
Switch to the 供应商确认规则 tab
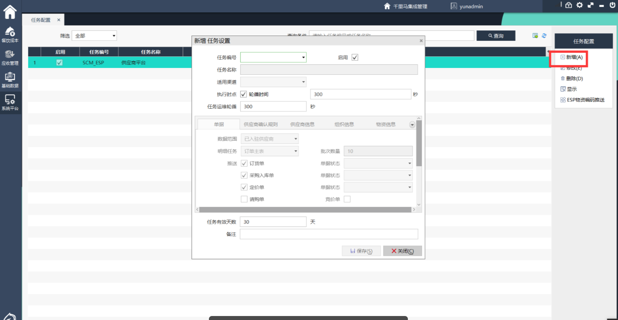[260, 125]
